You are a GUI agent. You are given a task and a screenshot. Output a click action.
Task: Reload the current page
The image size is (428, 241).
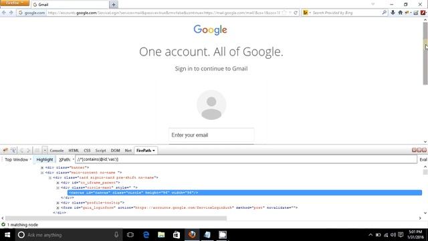click(296, 13)
